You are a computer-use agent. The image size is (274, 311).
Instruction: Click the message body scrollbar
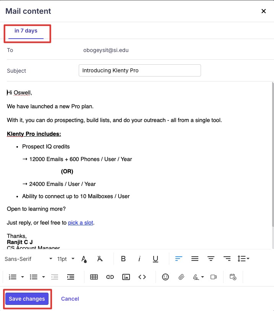(x=273, y=155)
